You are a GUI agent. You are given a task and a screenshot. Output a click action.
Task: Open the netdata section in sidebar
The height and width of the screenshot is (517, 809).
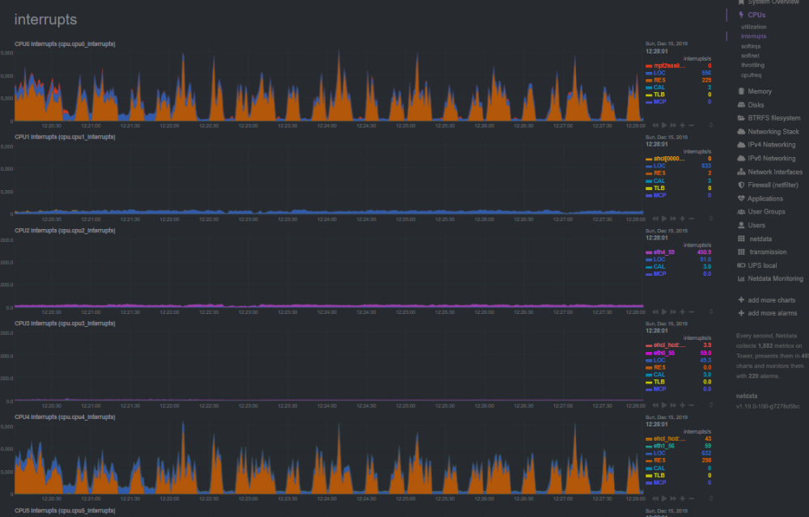click(x=760, y=239)
